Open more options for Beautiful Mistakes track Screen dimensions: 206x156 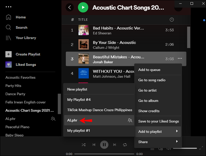pyautogui.click(x=180, y=58)
